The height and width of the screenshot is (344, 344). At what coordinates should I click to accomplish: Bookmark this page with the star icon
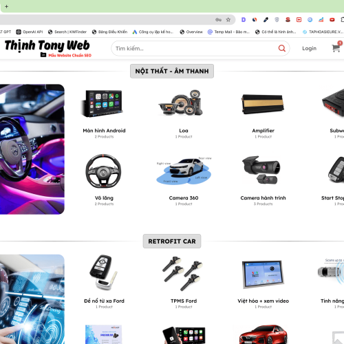pyautogui.click(x=228, y=20)
